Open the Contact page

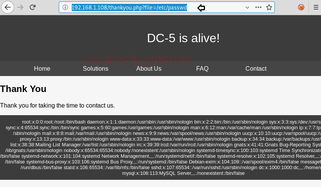(x=256, y=68)
